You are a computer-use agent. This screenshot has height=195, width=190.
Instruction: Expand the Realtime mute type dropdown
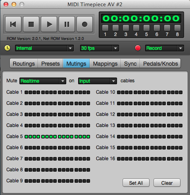(43, 81)
